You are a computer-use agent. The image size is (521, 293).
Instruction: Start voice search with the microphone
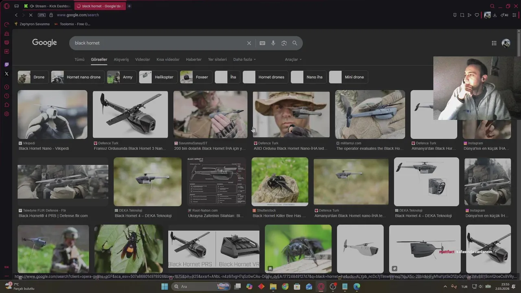click(273, 43)
